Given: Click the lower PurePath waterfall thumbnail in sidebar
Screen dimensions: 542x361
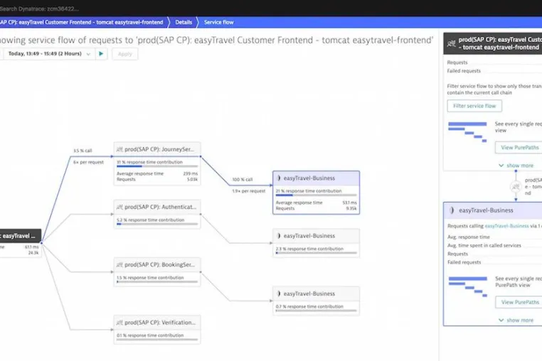Looking at the screenshot, I should tap(468, 286).
